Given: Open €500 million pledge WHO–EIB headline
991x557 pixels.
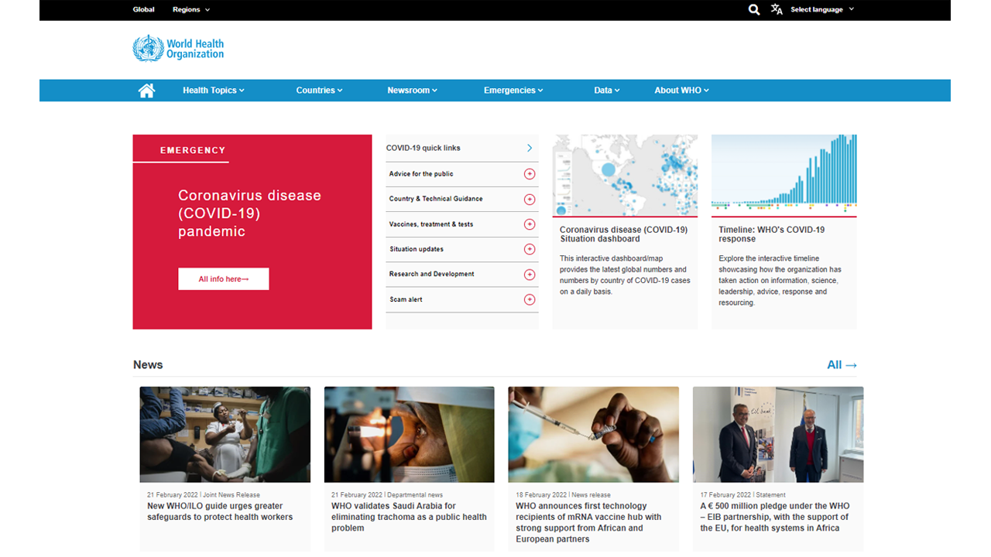Looking at the screenshot, I should pyautogui.click(x=775, y=517).
